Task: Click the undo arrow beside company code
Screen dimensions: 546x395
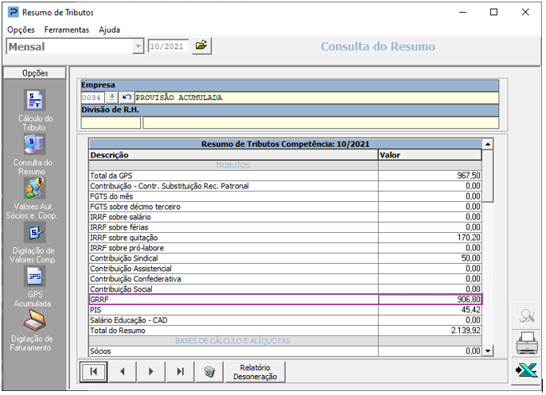Action: coord(127,97)
